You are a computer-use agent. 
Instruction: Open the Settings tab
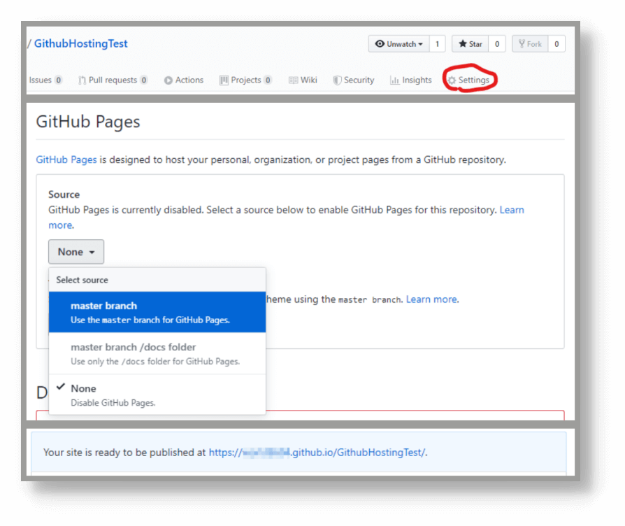point(468,80)
